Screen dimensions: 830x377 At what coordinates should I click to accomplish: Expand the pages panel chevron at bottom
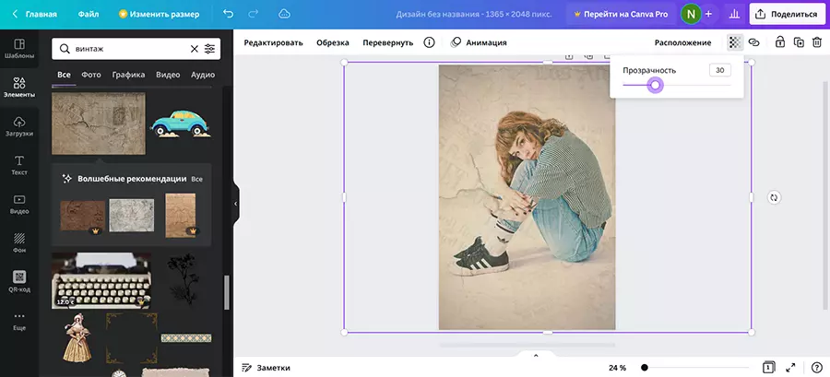pos(535,355)
